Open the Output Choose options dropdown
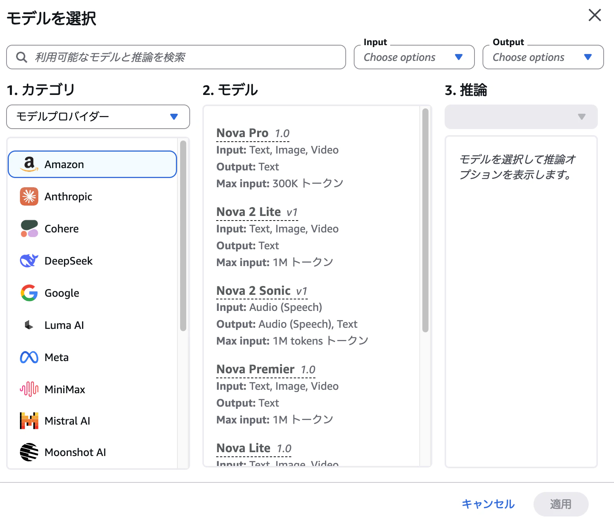 pos(542,57)
